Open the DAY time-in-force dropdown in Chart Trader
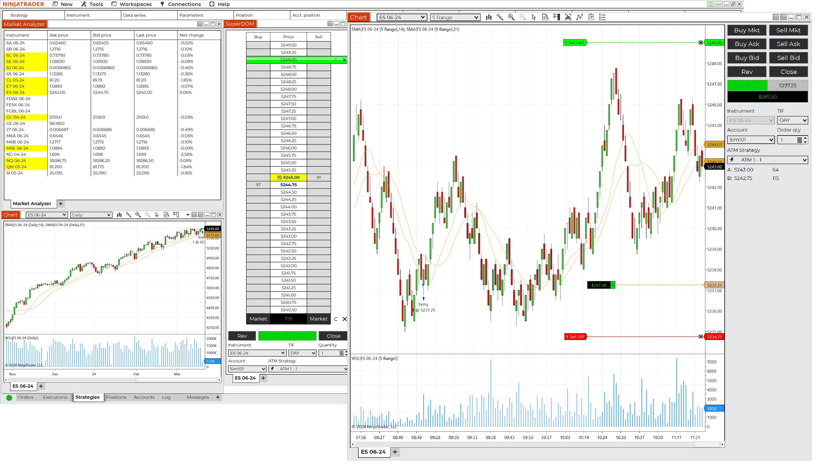 tap(792, 120)
